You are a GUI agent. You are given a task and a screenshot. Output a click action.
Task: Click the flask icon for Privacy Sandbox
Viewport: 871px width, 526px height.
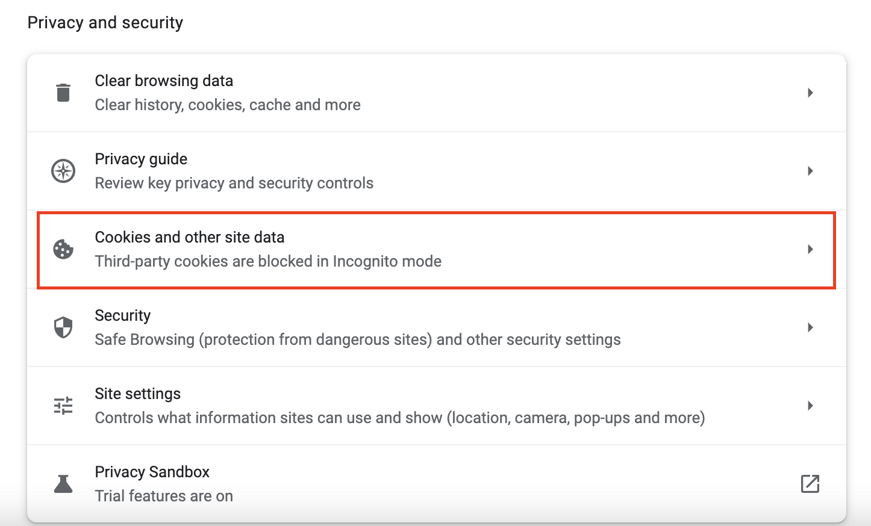63,484
